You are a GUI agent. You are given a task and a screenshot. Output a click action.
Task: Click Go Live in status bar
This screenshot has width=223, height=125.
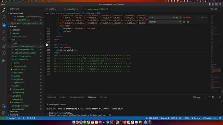point(196,118)
